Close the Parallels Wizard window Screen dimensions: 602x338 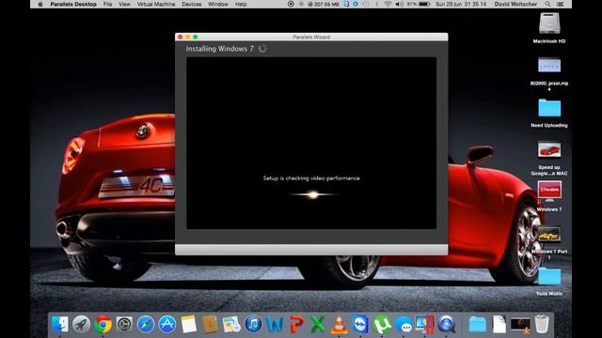181,37
